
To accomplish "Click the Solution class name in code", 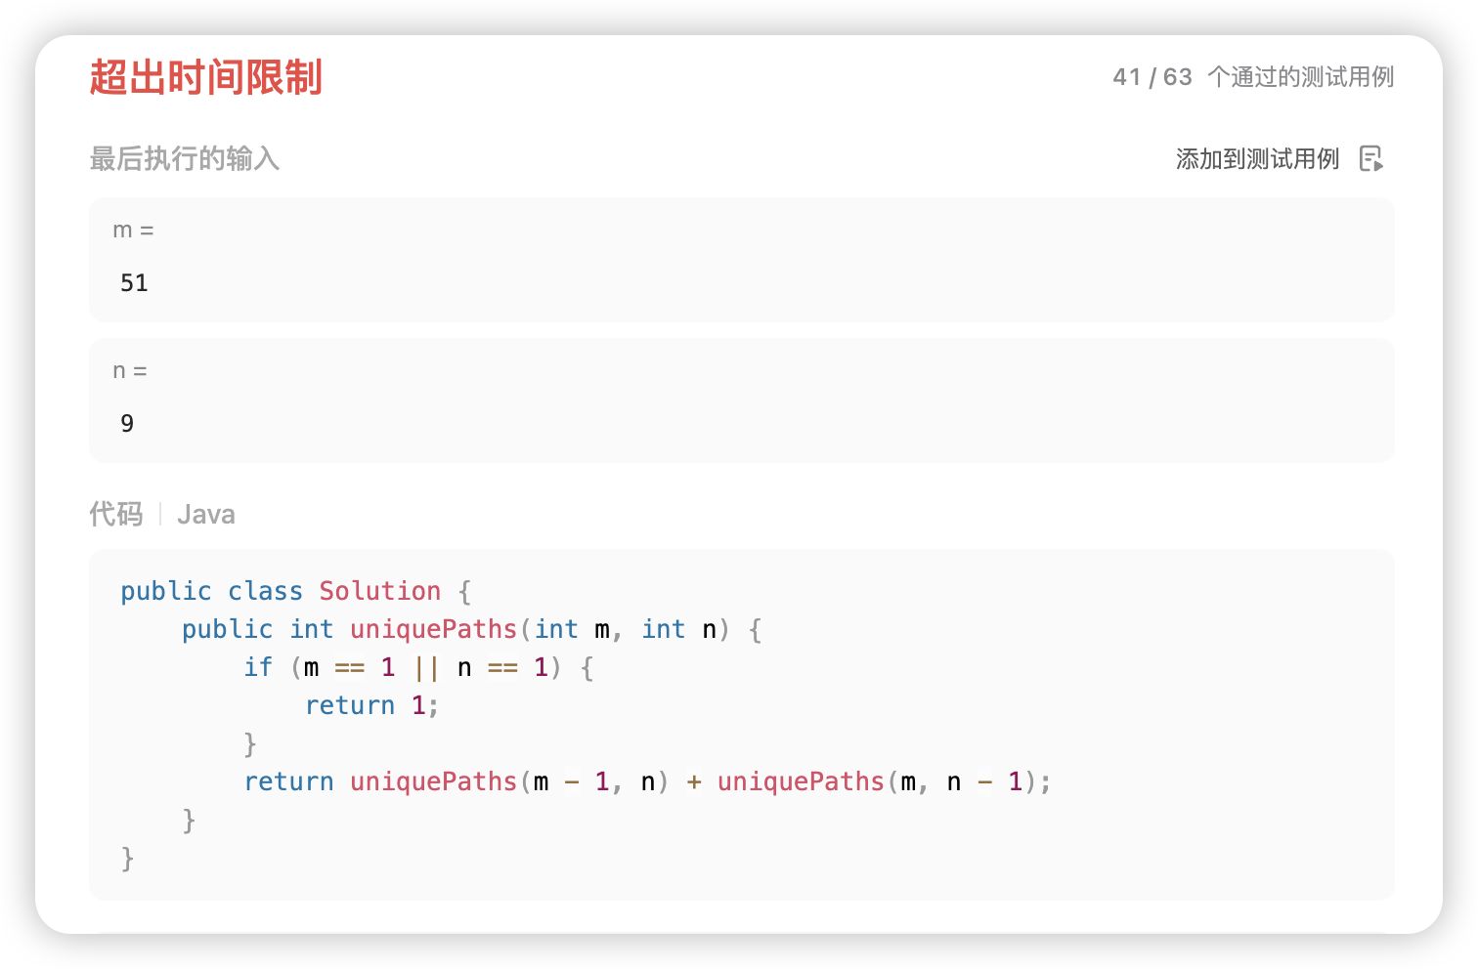I will pyautogui.click(x=379, y=591).
